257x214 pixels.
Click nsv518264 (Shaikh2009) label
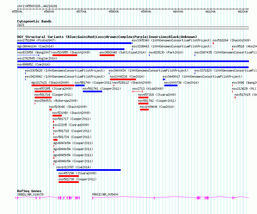(x=232, y=40)
